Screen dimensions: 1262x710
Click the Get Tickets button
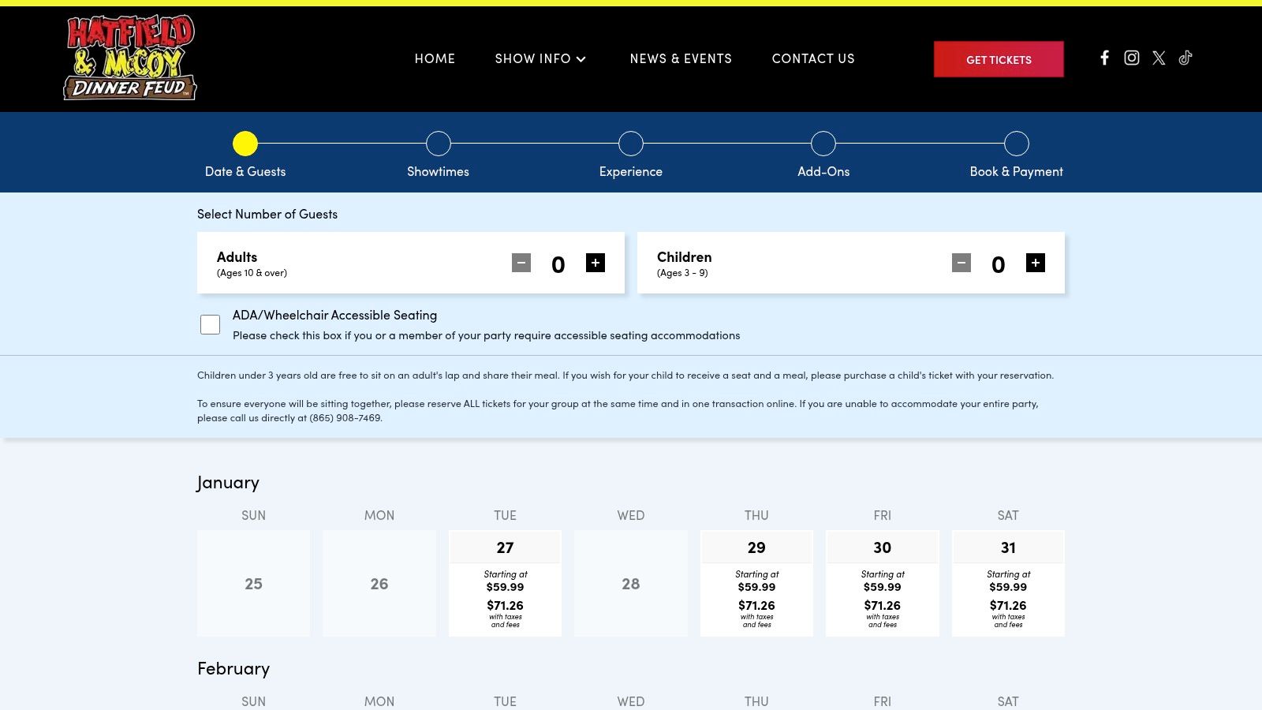999,59
